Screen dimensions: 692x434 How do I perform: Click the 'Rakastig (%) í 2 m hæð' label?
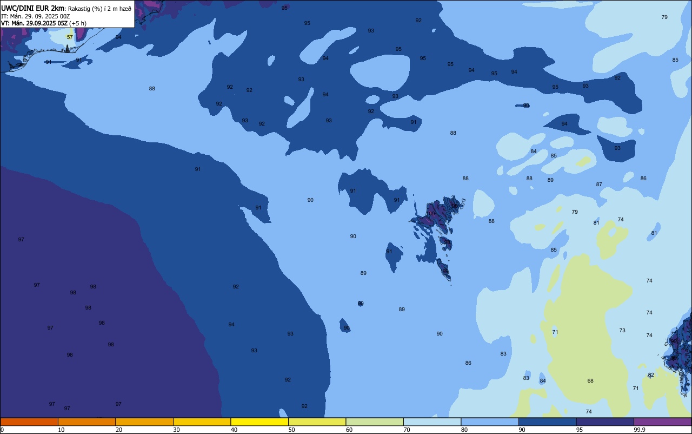click(x=99, y=9)
